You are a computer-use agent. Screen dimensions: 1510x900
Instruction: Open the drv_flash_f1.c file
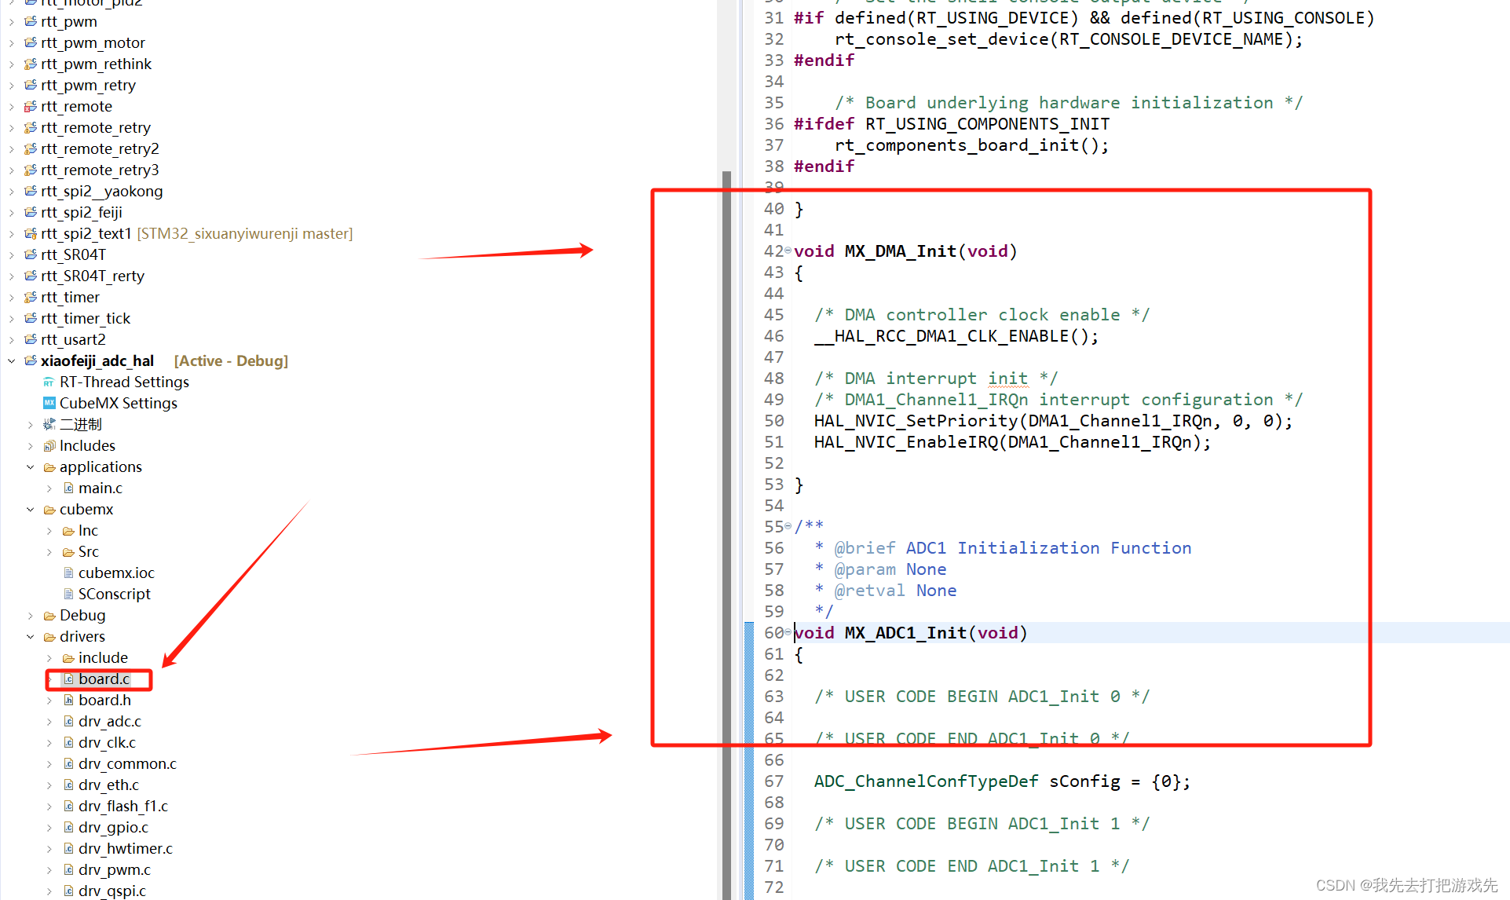click(x=122, y=806)
